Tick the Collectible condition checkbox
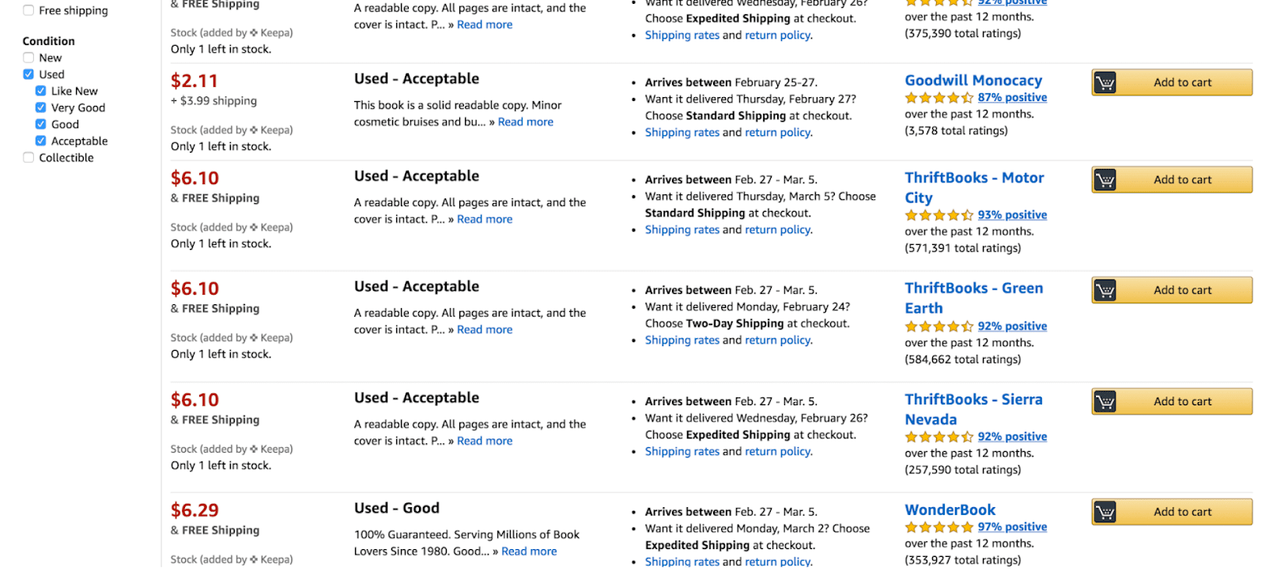 pyautogui.click(x=28, y=157)
